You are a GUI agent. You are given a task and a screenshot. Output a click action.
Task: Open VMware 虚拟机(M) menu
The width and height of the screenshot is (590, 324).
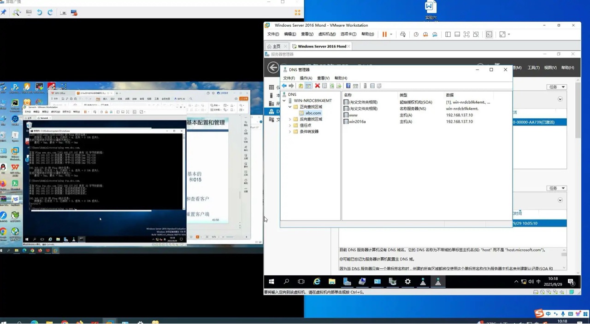point(327,34)
